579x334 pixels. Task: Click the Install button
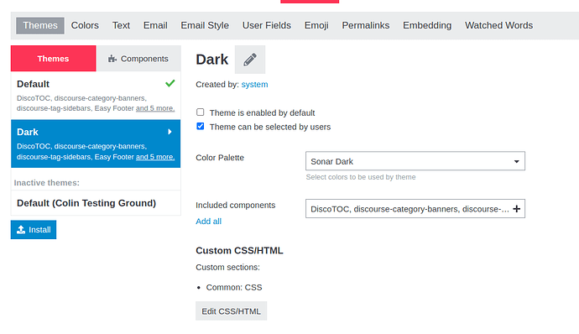click(34, 230)
